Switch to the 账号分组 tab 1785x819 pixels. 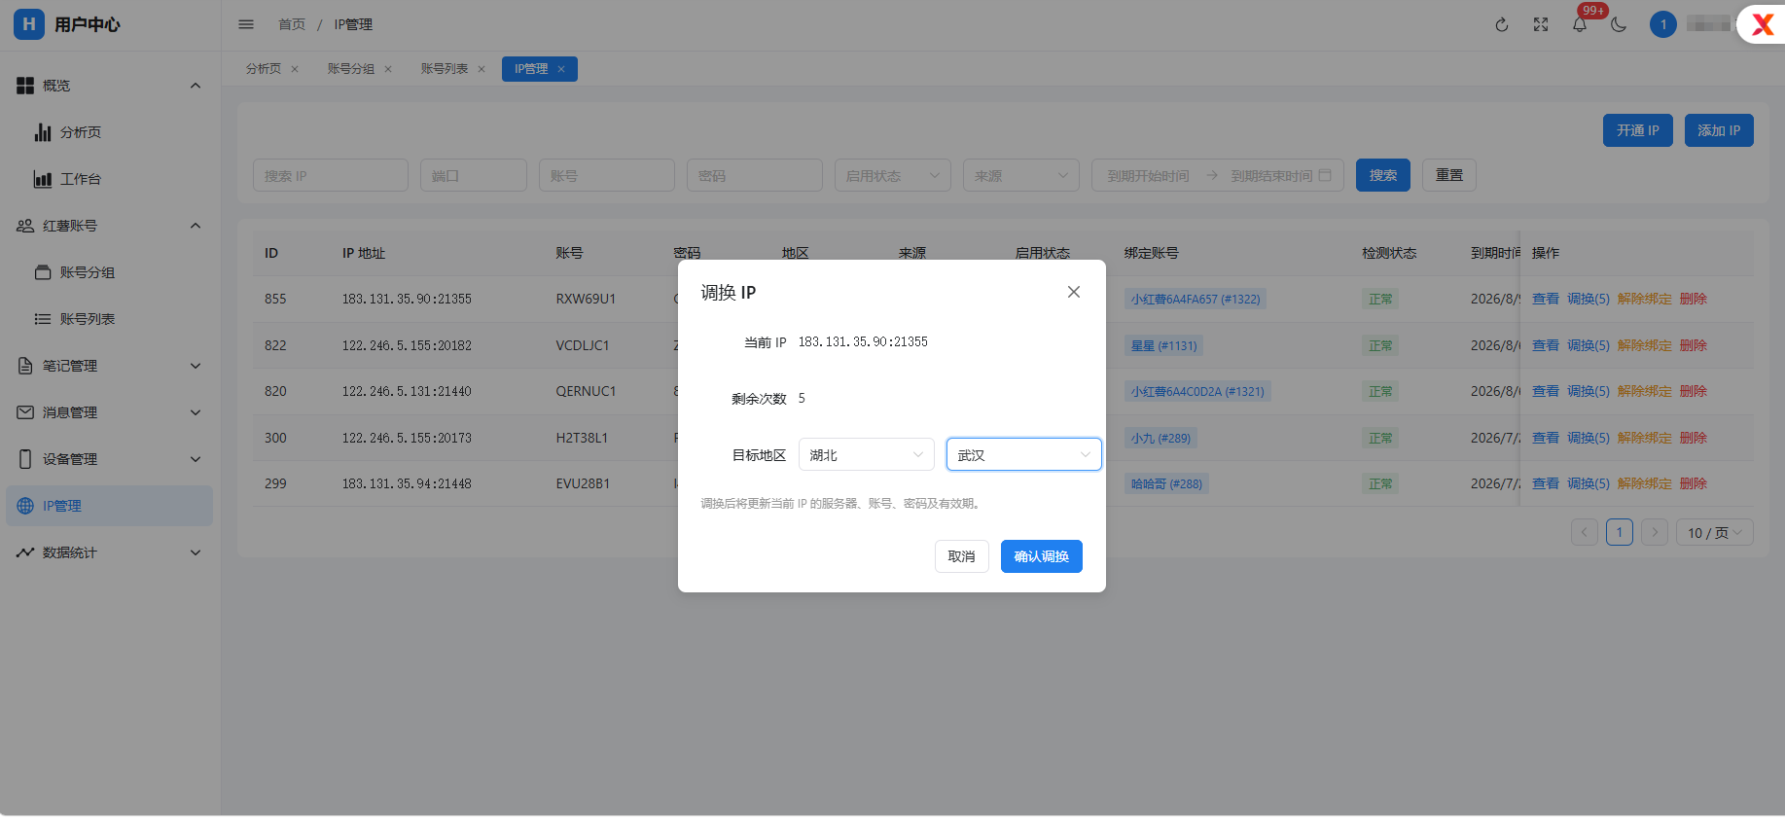351,69
